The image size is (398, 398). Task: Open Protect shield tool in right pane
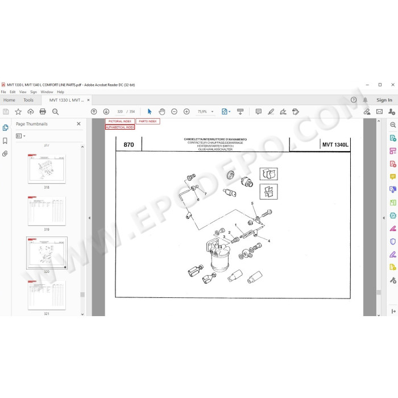point(393,242)
